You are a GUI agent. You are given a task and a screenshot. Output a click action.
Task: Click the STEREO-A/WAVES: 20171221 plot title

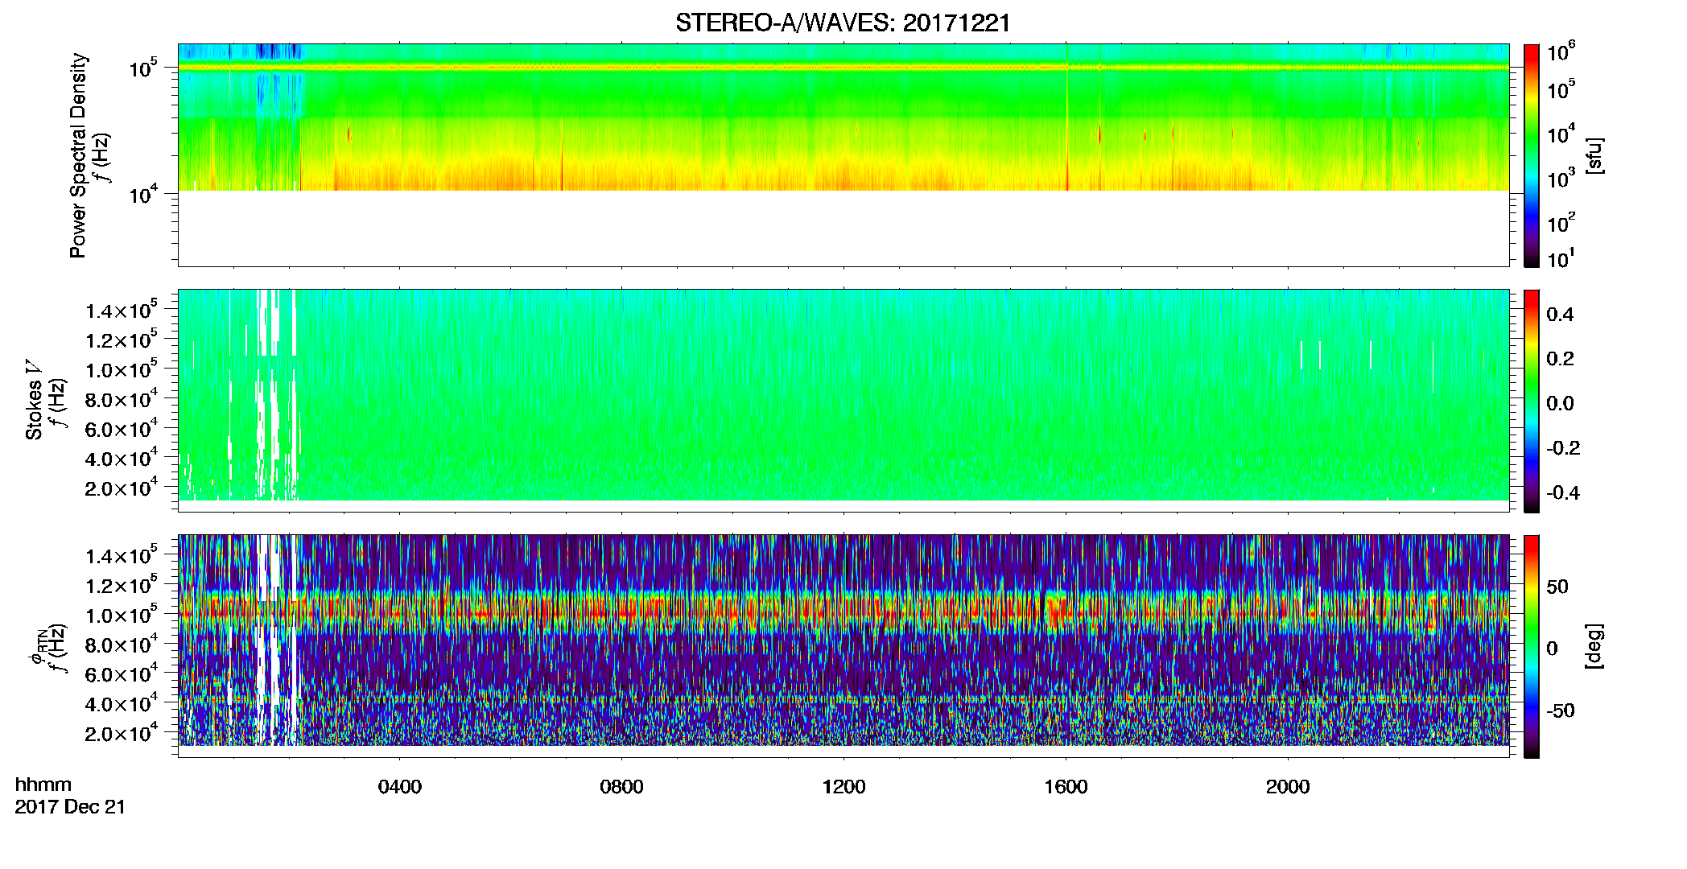[843, 23]
